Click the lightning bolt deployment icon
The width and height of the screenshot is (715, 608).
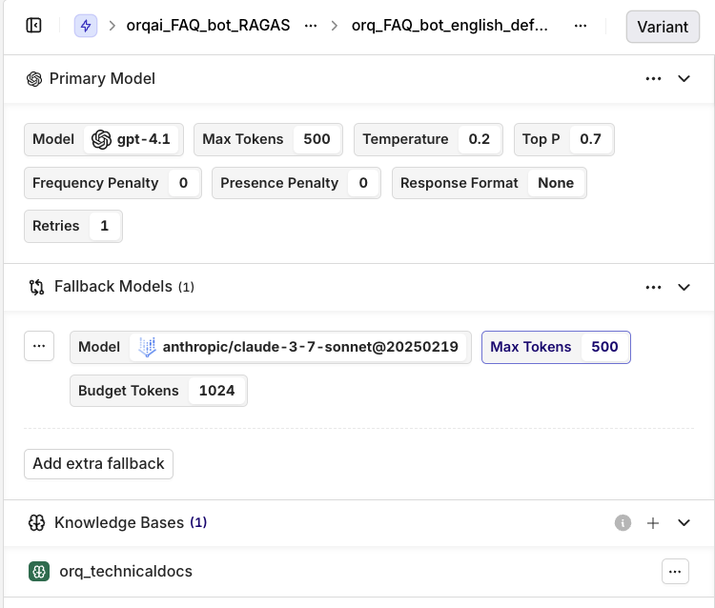(86, 26)
